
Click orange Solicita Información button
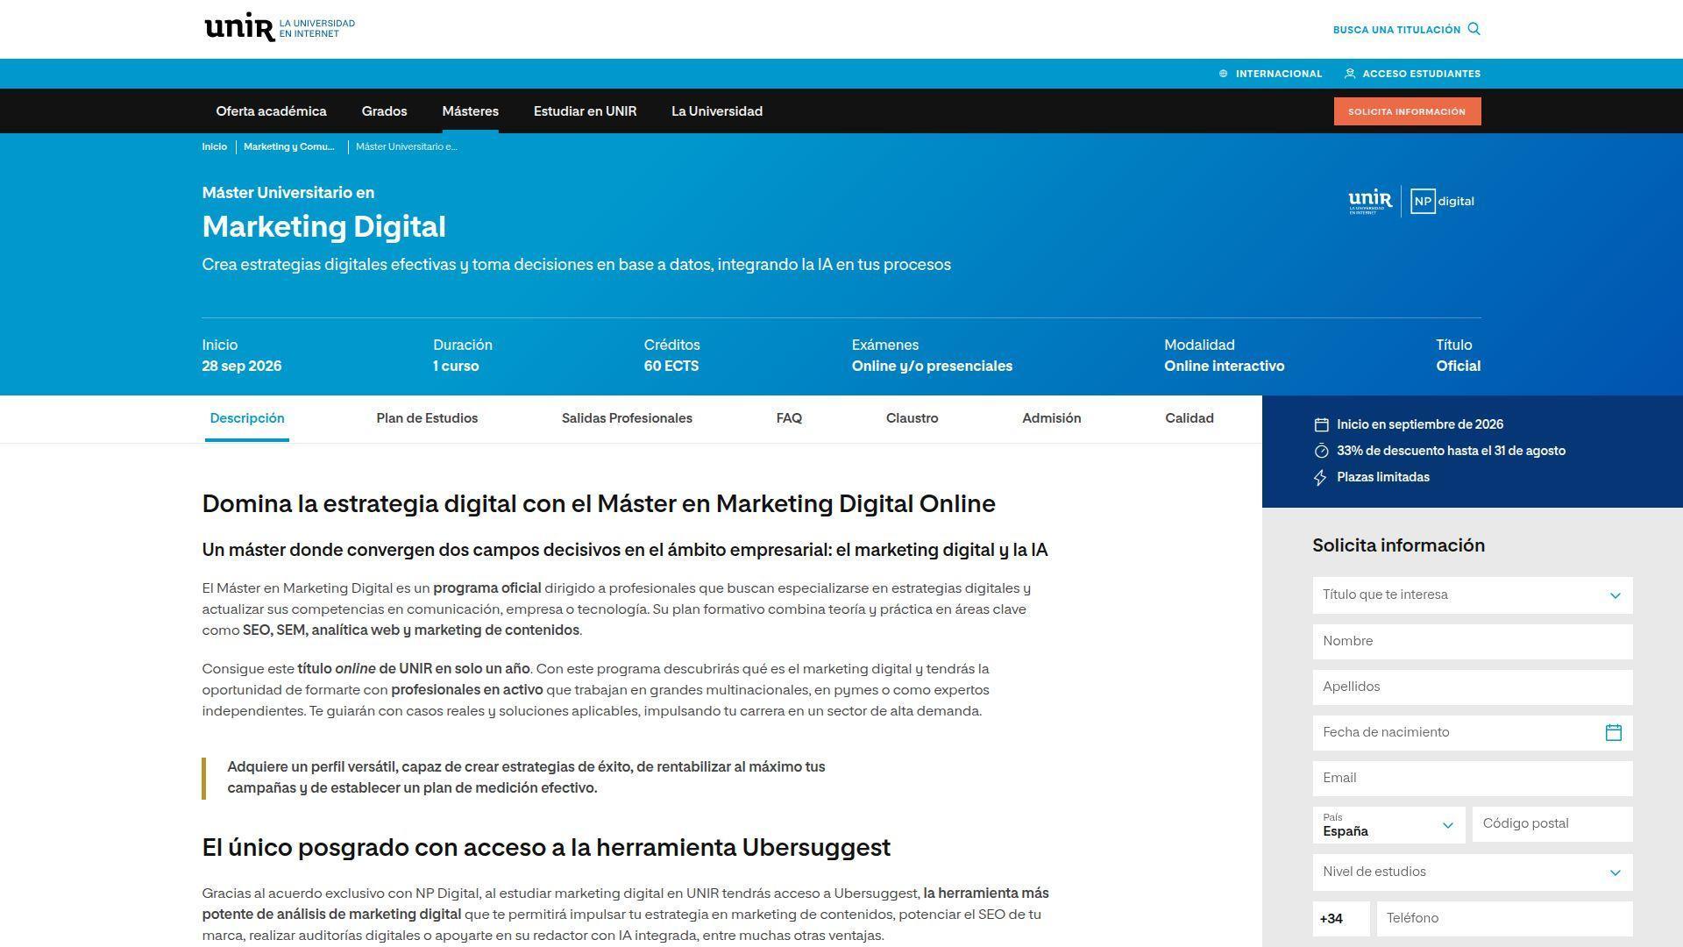1407,111
